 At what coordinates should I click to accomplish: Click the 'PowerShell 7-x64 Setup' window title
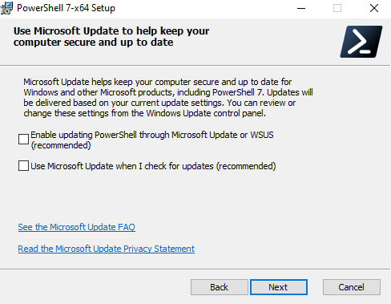pyautogui.click(x=66, y=8)
